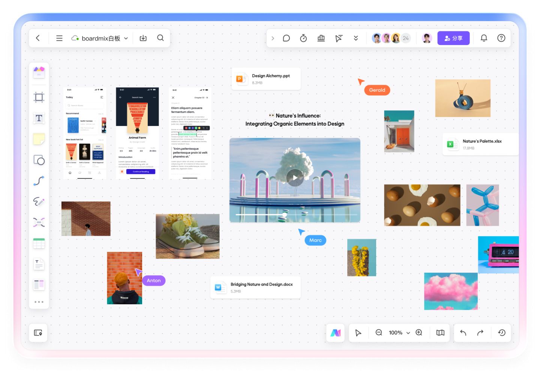540x371 pixels.
Task: Choose the select cursor tool
Action: 358,333
